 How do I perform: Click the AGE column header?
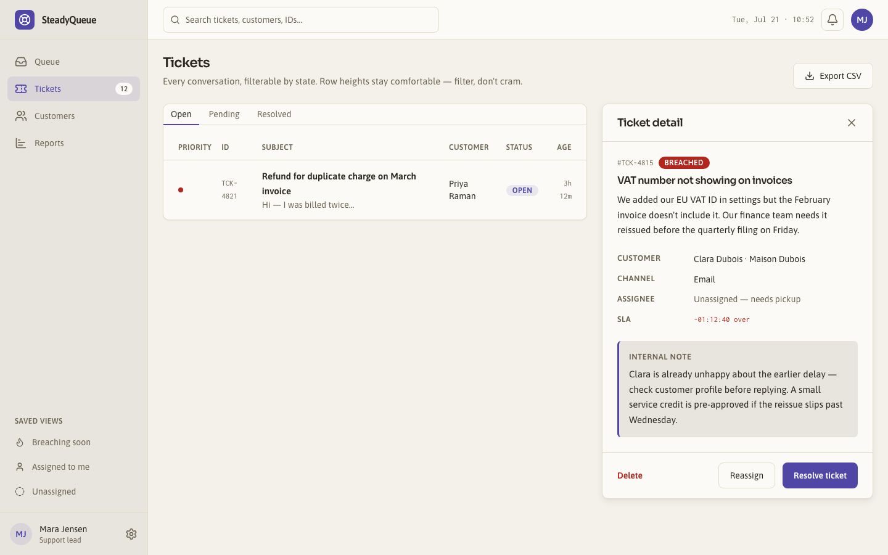click(564, 147)
